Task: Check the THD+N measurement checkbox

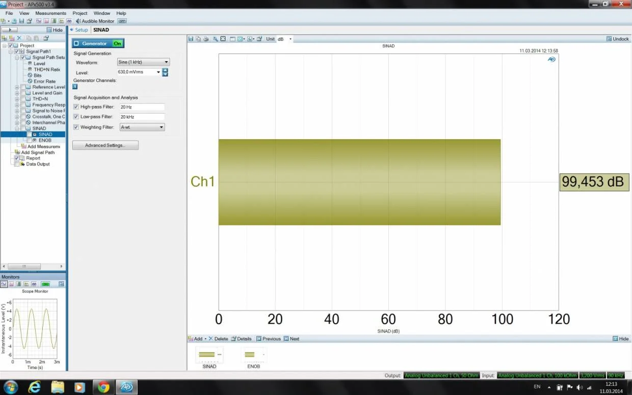Action: pos(23,99)
